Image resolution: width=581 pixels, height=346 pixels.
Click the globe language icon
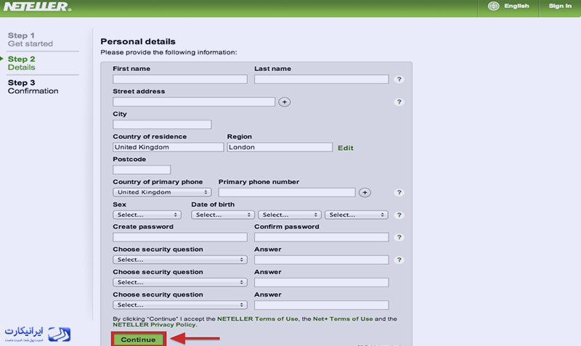pyautogui.click(x=493, y=6)
